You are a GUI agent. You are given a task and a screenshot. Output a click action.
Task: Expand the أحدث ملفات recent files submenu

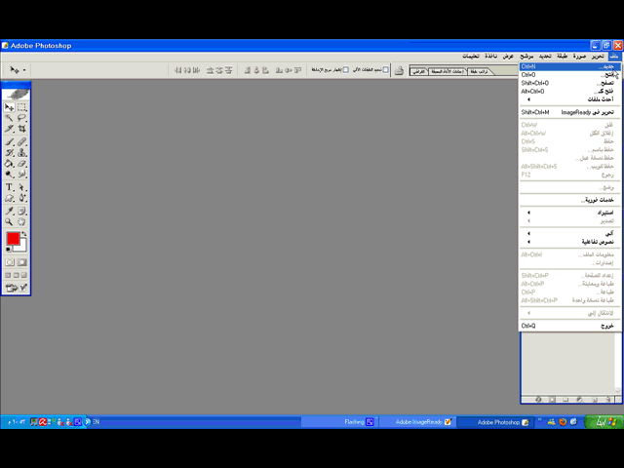[x=569, y=99]
